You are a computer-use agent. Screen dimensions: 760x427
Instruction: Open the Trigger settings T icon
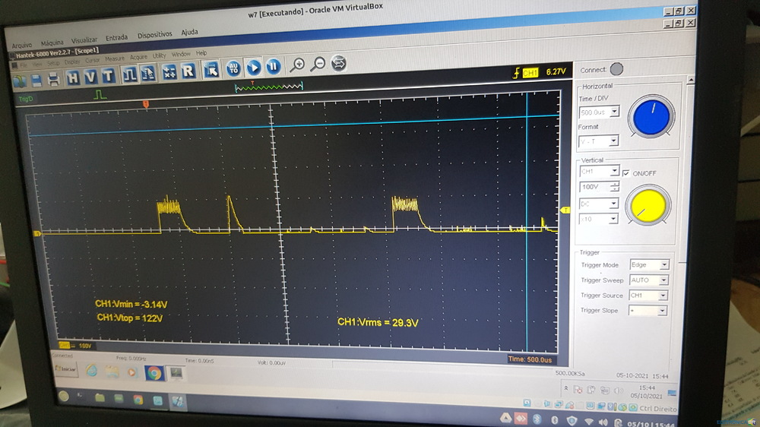click(108, 76)
